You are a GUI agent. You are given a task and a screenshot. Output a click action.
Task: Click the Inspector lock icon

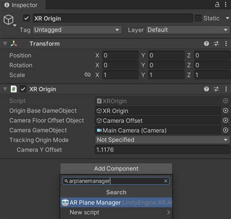217,4
